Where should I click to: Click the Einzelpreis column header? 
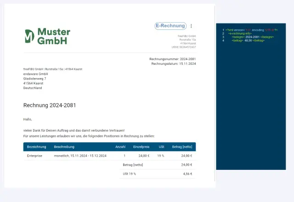point(141,147)
